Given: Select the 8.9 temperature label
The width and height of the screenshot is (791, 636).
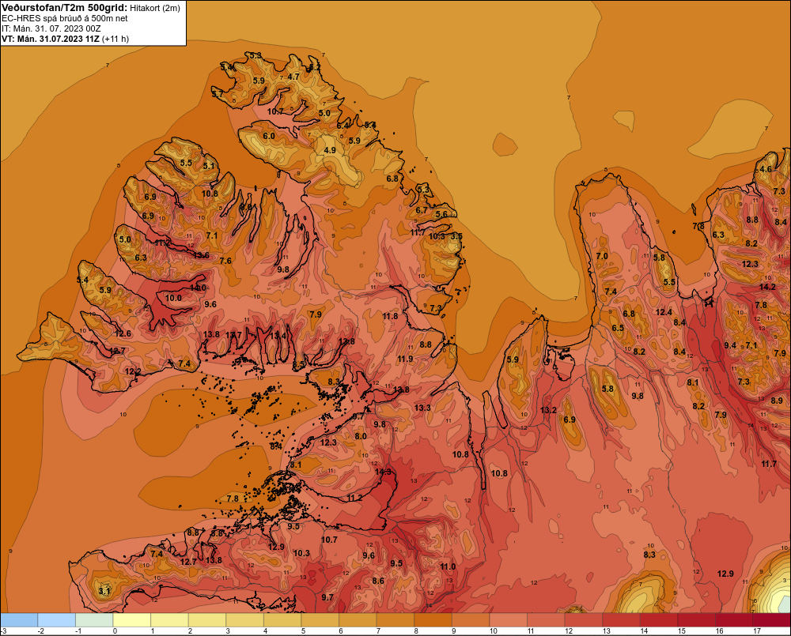Looking at the screenshot, I should point(777,401).
